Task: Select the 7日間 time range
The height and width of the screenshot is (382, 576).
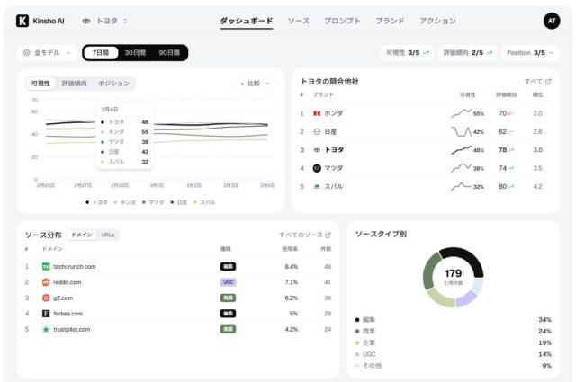Action: point(101,53)
